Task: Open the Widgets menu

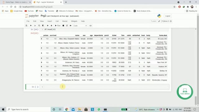Action: point(74,21)
